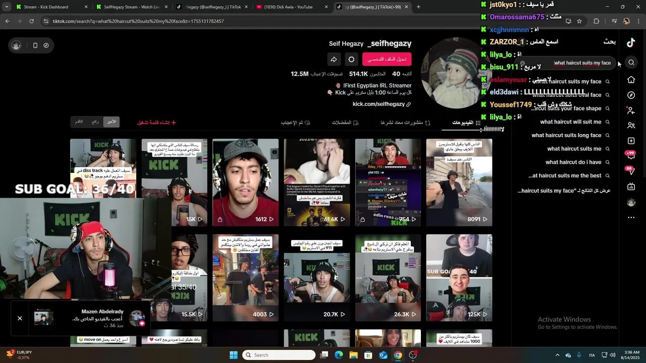The width and height of the screenshot is (646, 363).
Task: Open video thumbnail with 26.3K views
Action: pos(388,278)
